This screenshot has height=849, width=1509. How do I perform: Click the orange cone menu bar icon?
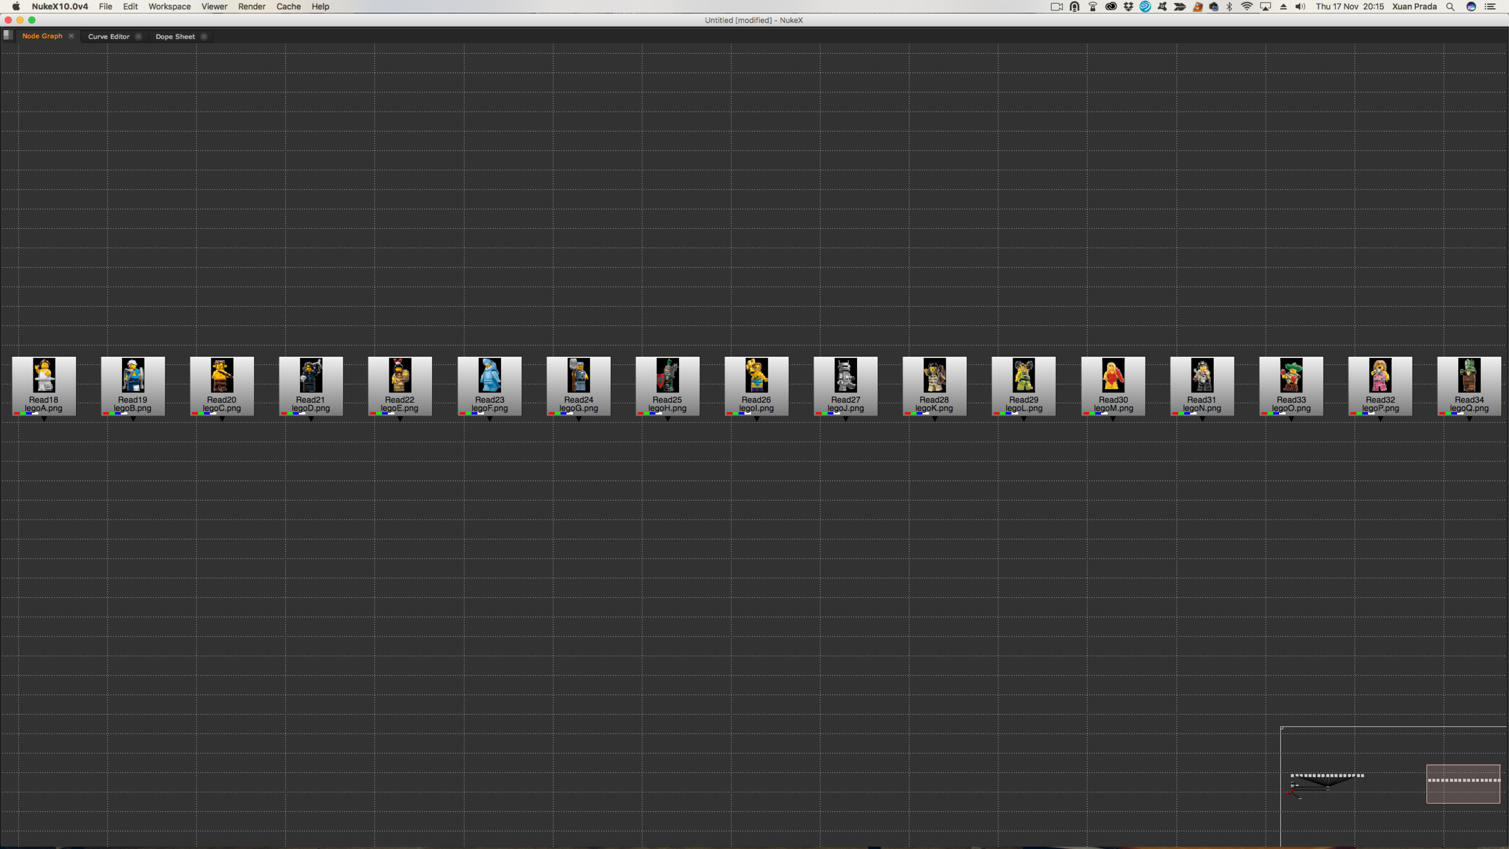[1197, 7]
